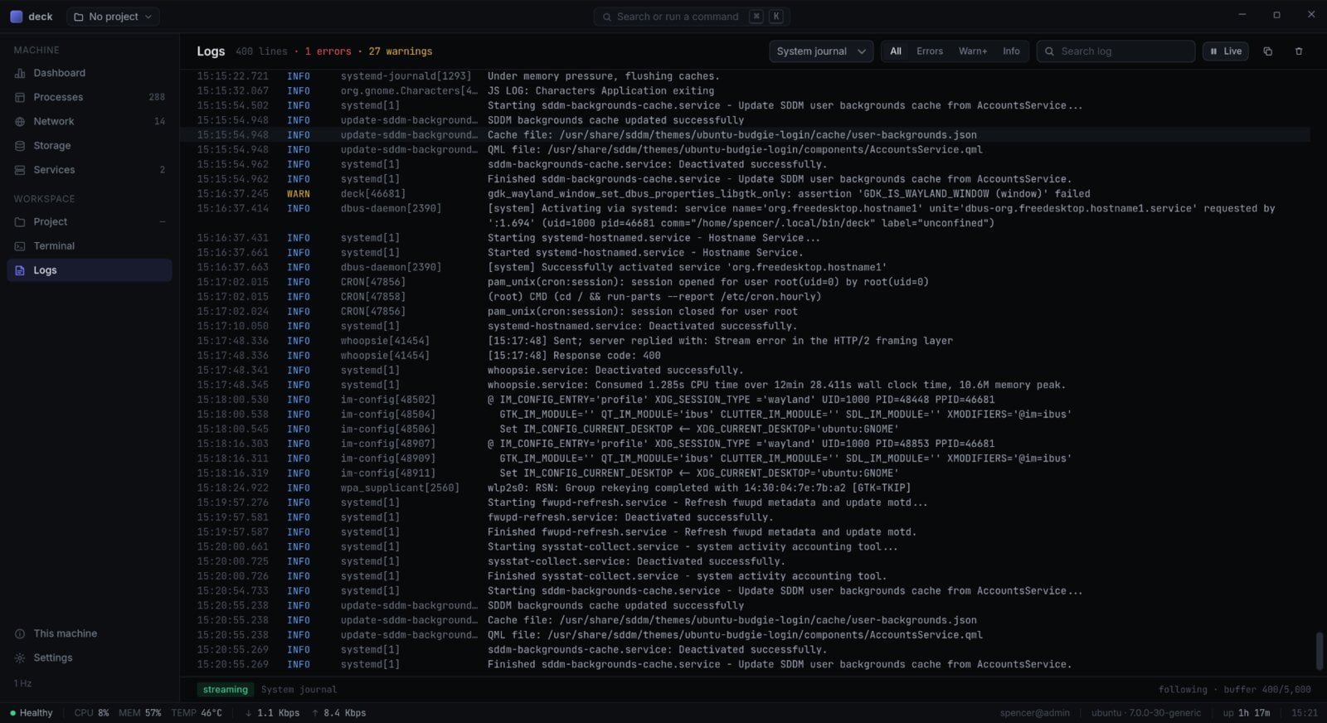Viewport: 1327px width, 723px height.
Task: Open the Dashboard page in sidebar
Action: [90, 73]
